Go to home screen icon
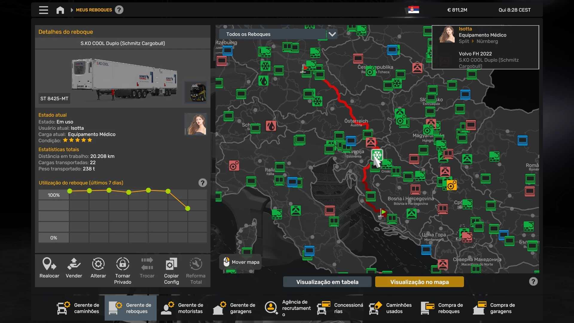 (x=60, y=10)
